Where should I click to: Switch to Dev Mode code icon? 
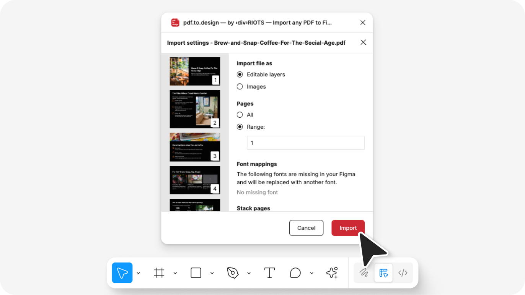point(403,273)
